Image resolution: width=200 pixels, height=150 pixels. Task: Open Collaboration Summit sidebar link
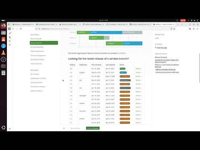pos(38,78)
